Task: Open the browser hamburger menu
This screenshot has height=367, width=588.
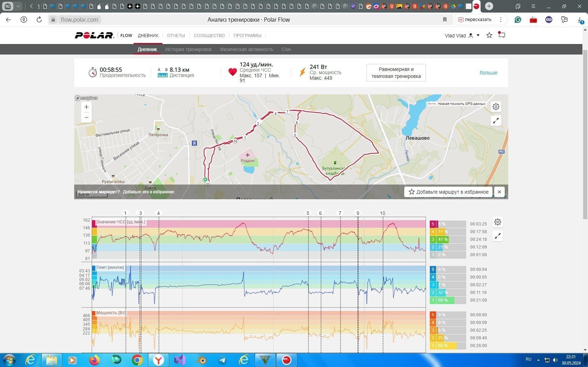Action: pos(533,6)
